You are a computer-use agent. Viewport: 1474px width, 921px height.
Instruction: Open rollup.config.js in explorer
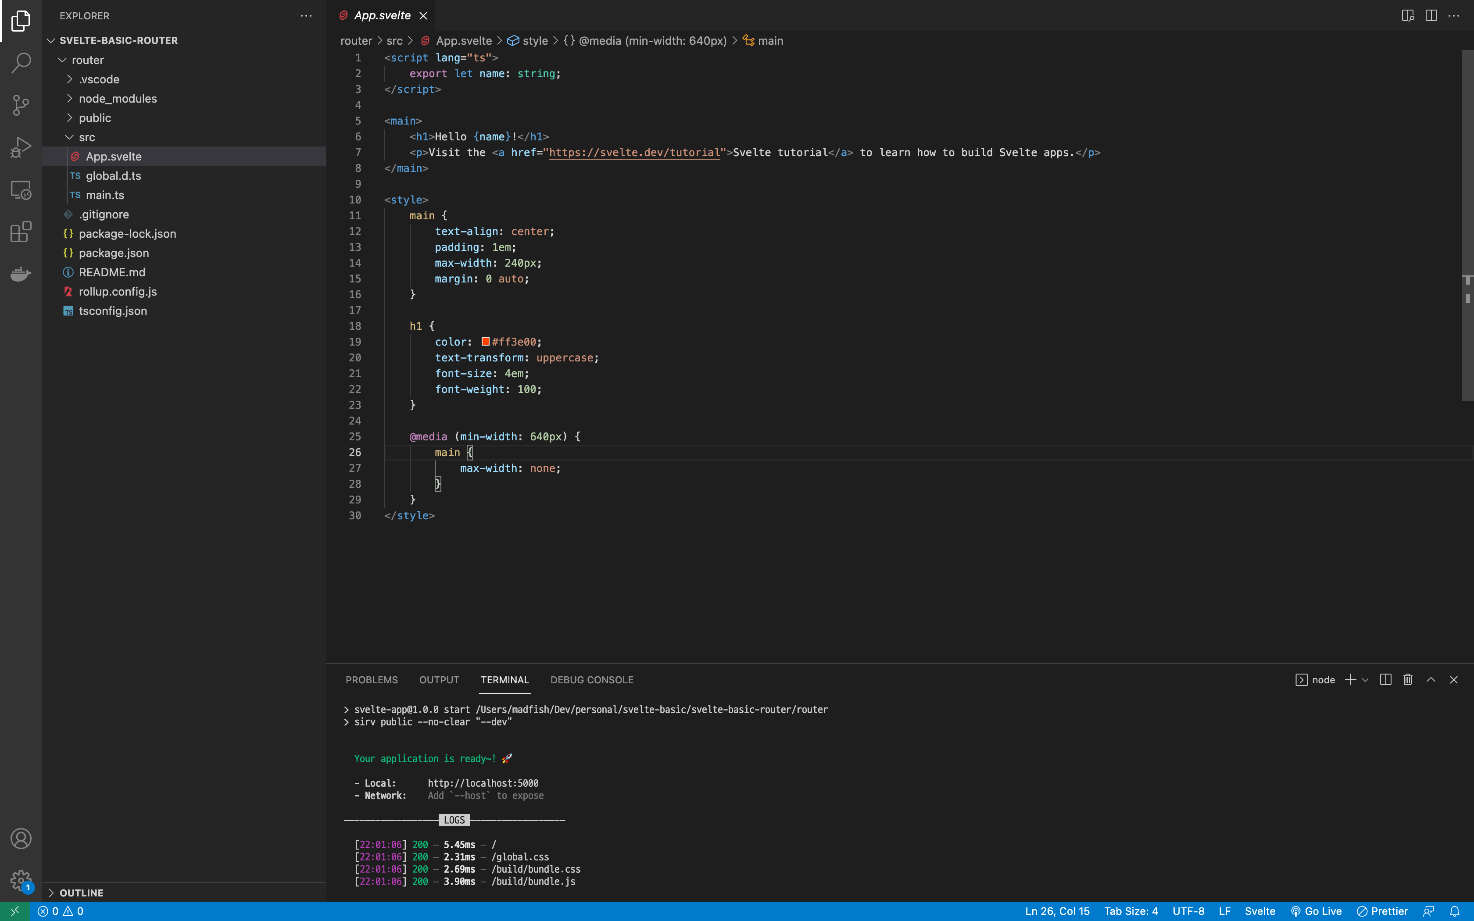coord(117,292)
